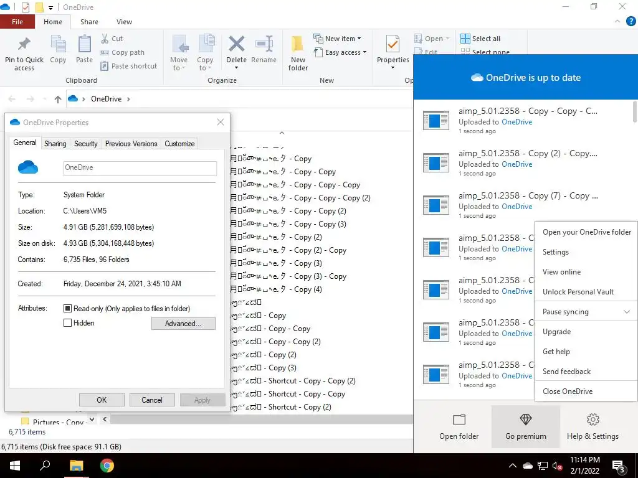
Task: Switch to the Share ribbon tab
Action: [x=89, y=22]
